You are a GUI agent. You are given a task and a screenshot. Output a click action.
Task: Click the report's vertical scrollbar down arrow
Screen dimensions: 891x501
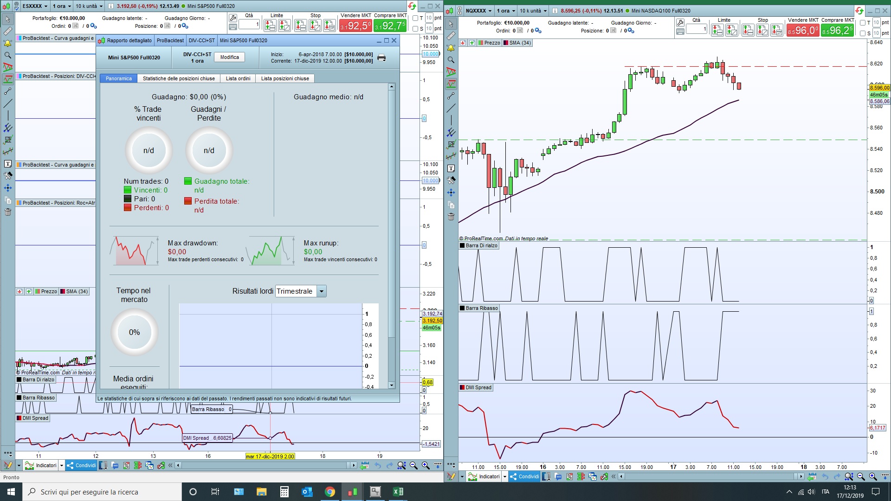point(391,385)
